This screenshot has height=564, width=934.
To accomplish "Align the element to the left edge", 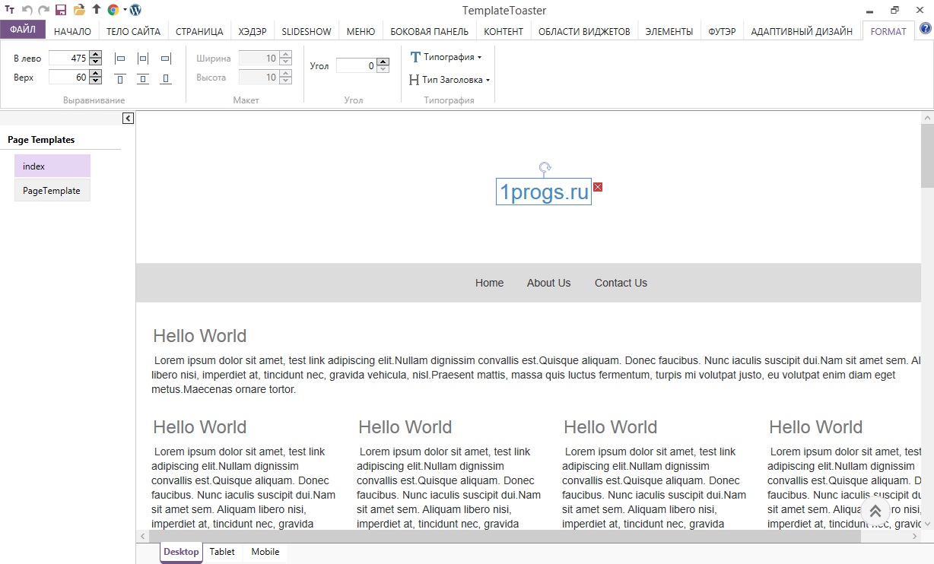I will [119, 58].
